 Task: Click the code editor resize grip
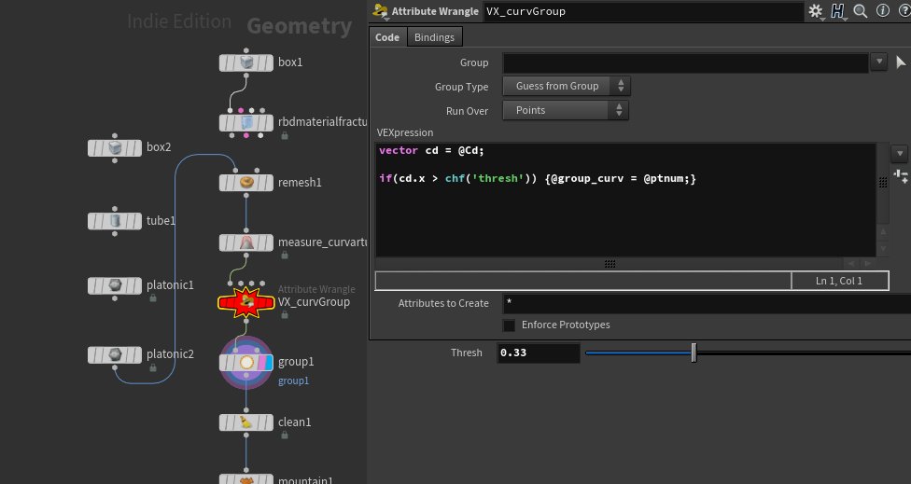(610, 264)
